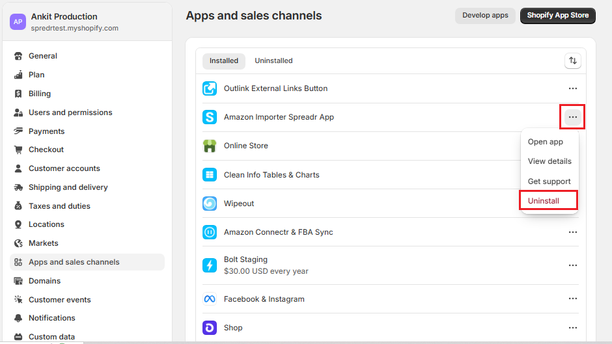612x344 pixels.
Task: Click the General settings icon
Action: [18, 56]
